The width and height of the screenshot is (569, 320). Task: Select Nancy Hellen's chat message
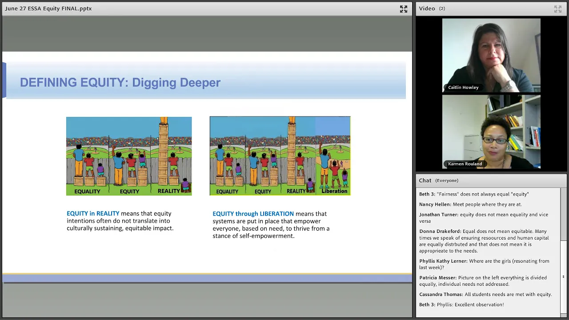click(x=470, y=204)
